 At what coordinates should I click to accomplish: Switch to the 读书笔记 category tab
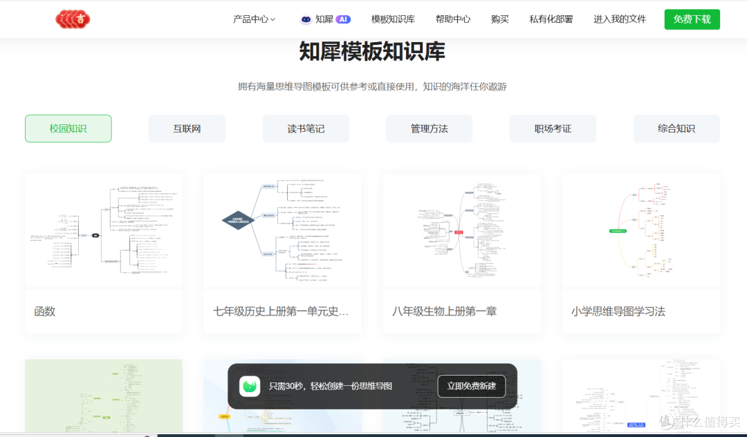(306, 128)
